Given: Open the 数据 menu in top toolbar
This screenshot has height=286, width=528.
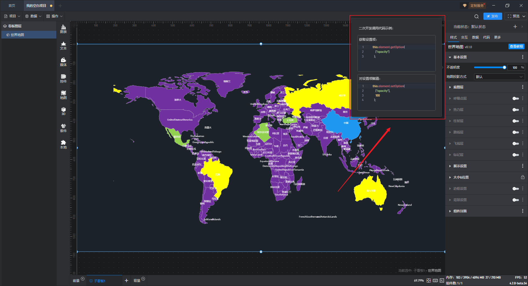Looking at the screenshot, I should pos(33,16).
